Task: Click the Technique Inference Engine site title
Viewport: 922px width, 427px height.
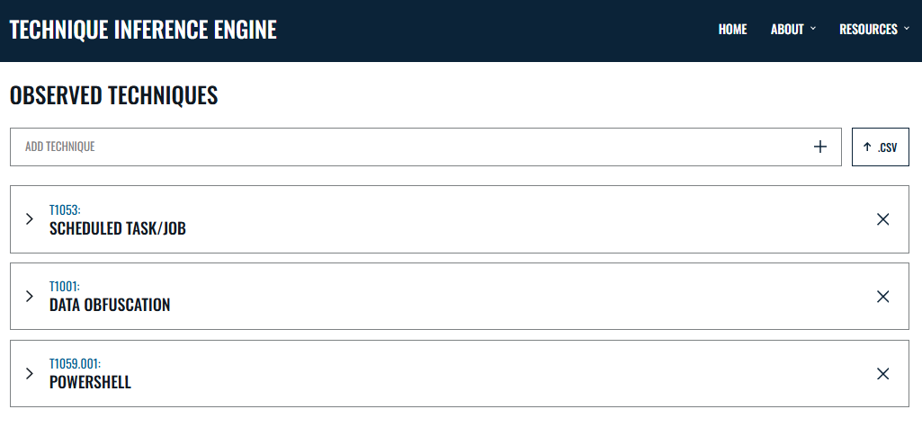Action: (143, 30)
